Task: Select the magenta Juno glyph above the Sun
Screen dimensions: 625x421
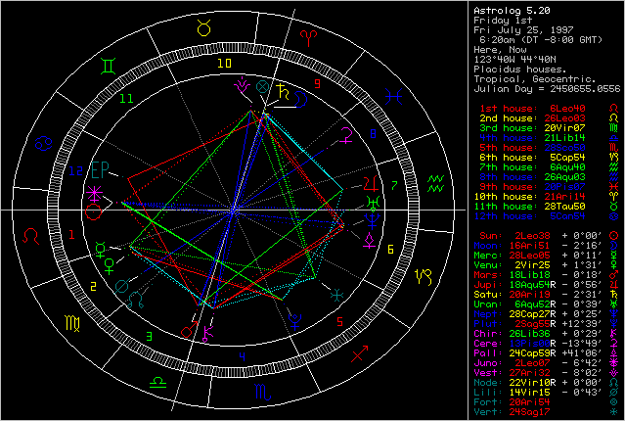Action: coord(94,194)
